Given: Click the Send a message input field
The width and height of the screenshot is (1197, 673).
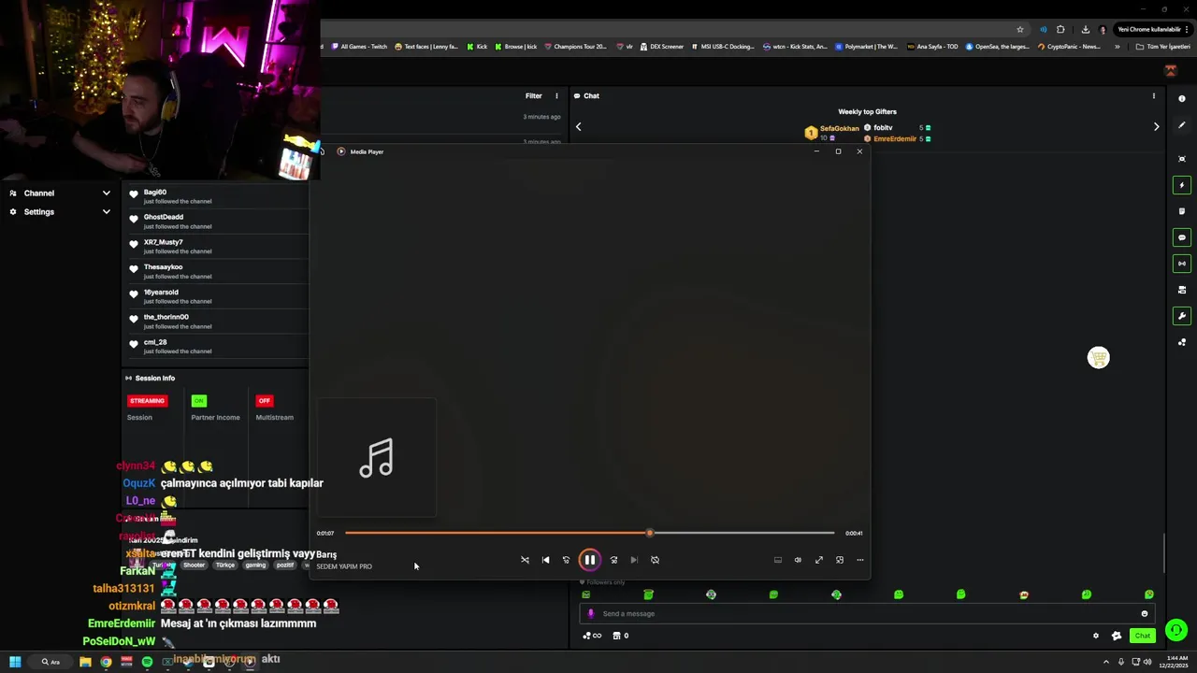Looking at the screenshot, I should point(865,614).
